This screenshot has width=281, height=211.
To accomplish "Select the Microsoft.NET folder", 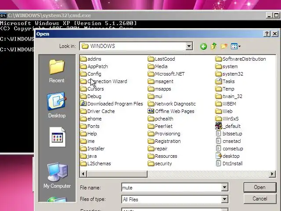I will point(166,74).
